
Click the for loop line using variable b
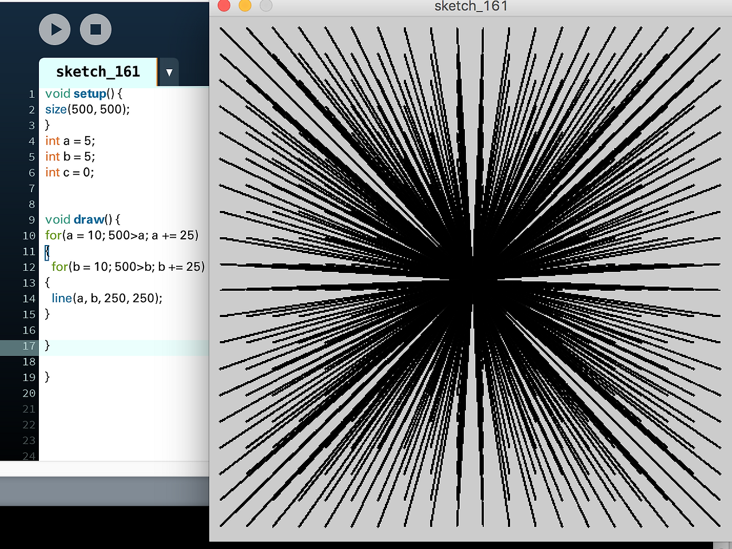[x=128, y=267]
